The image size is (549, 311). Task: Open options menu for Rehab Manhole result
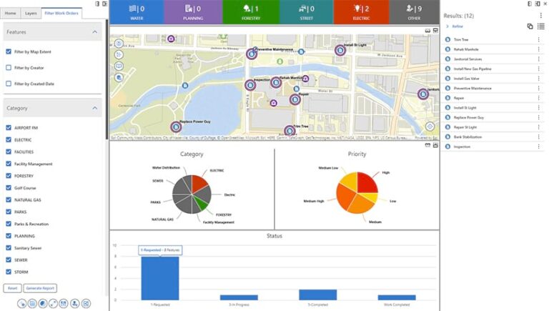[x=538, y=49]
